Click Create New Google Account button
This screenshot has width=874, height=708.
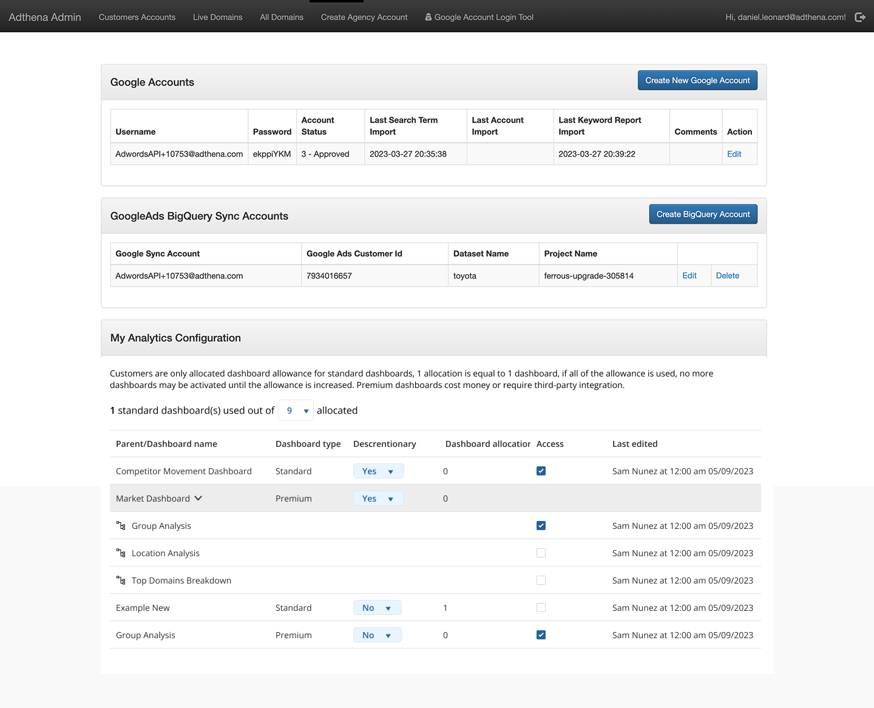click(697, 80)
